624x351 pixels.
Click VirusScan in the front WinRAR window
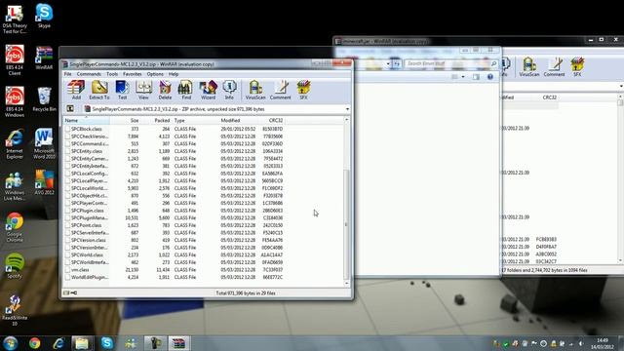[255, 90]
